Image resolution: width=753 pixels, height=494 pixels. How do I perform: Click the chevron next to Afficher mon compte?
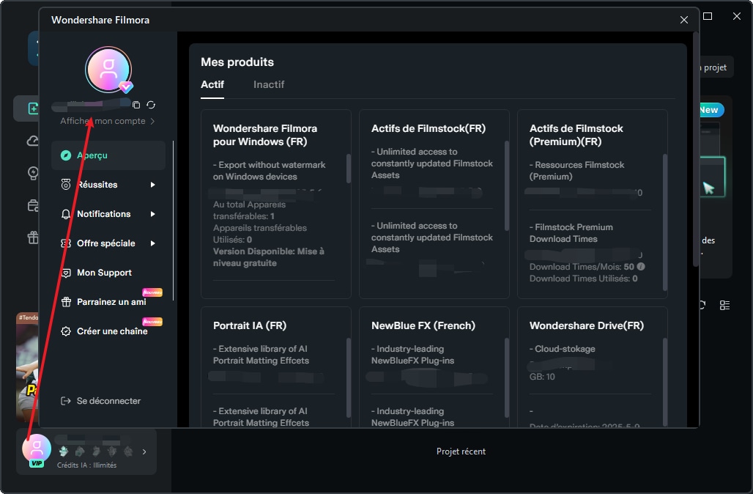click(x=152, y=121)
